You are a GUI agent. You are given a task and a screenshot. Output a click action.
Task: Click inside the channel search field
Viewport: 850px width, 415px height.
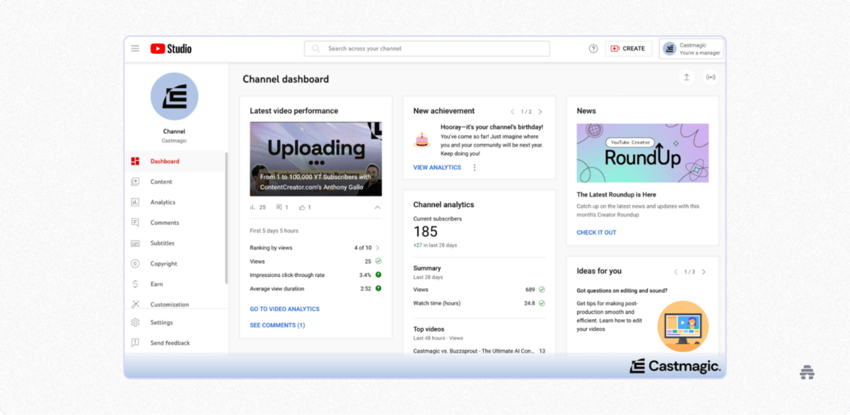(427, 49)
